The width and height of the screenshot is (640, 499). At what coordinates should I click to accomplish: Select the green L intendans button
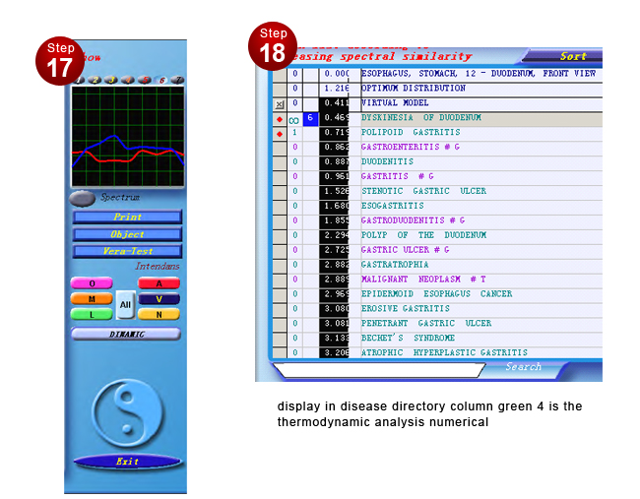(91, 315)
